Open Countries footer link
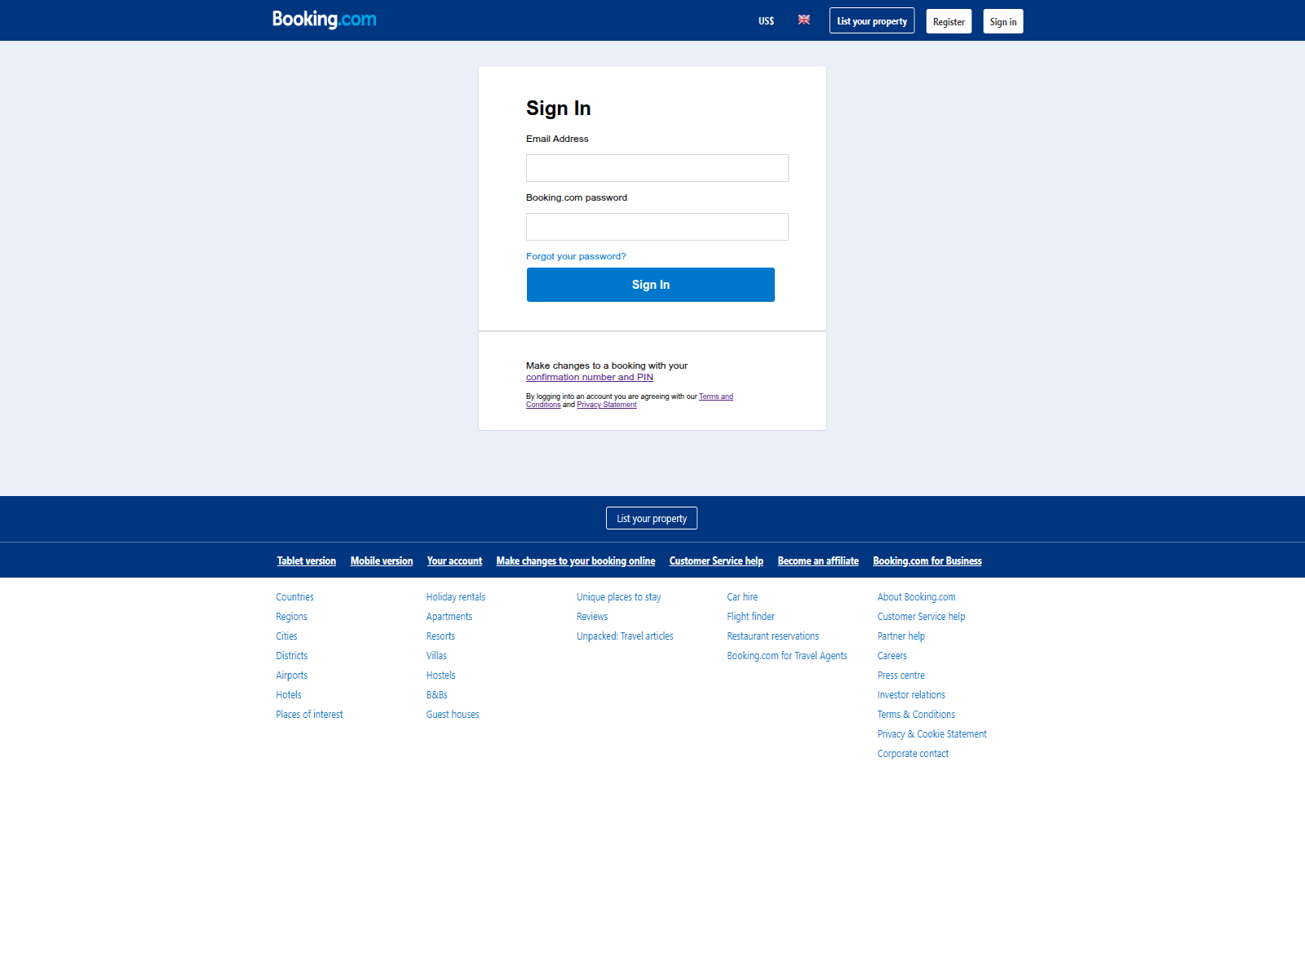1305x979 pixels. pyautogui.click(x=294, y=597)
